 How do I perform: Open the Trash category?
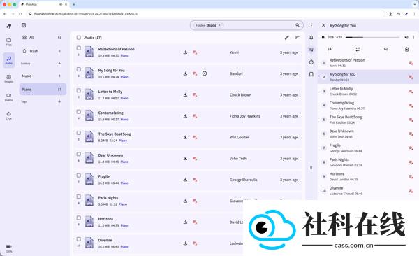coord(43,51)
